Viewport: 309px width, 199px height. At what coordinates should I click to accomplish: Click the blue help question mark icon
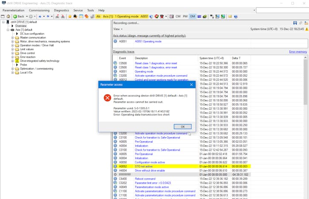pos(236,16)
